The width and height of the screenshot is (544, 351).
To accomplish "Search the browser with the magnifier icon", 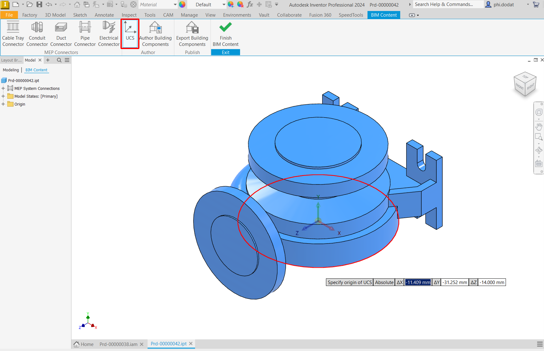I will pos(59,60).
